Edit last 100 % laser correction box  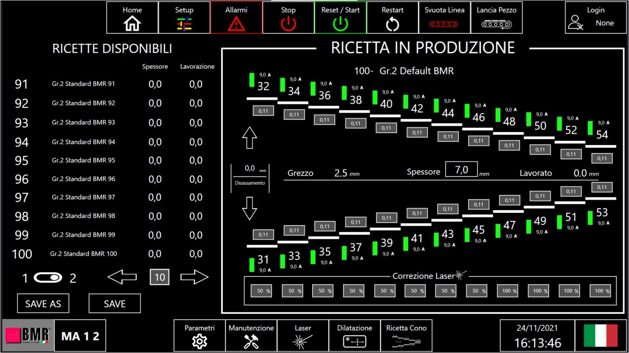point(600,291)
